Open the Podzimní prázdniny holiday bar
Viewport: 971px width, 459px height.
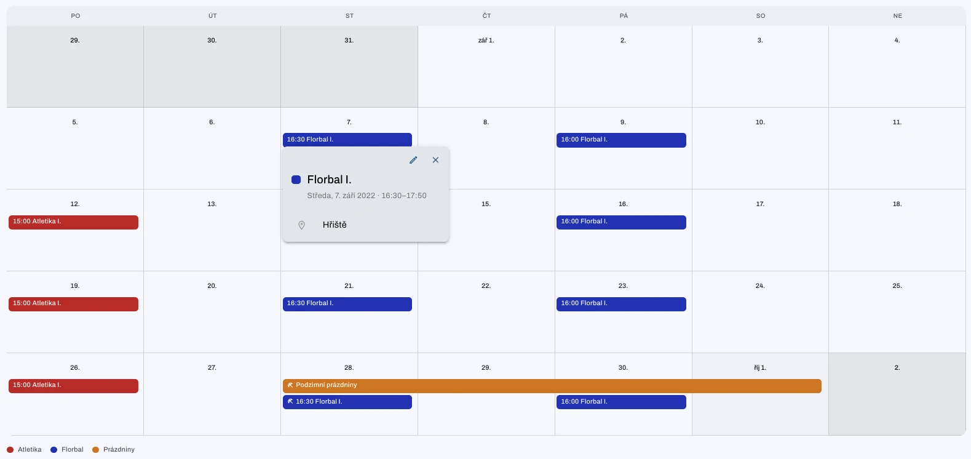click(x=552, y=386)
